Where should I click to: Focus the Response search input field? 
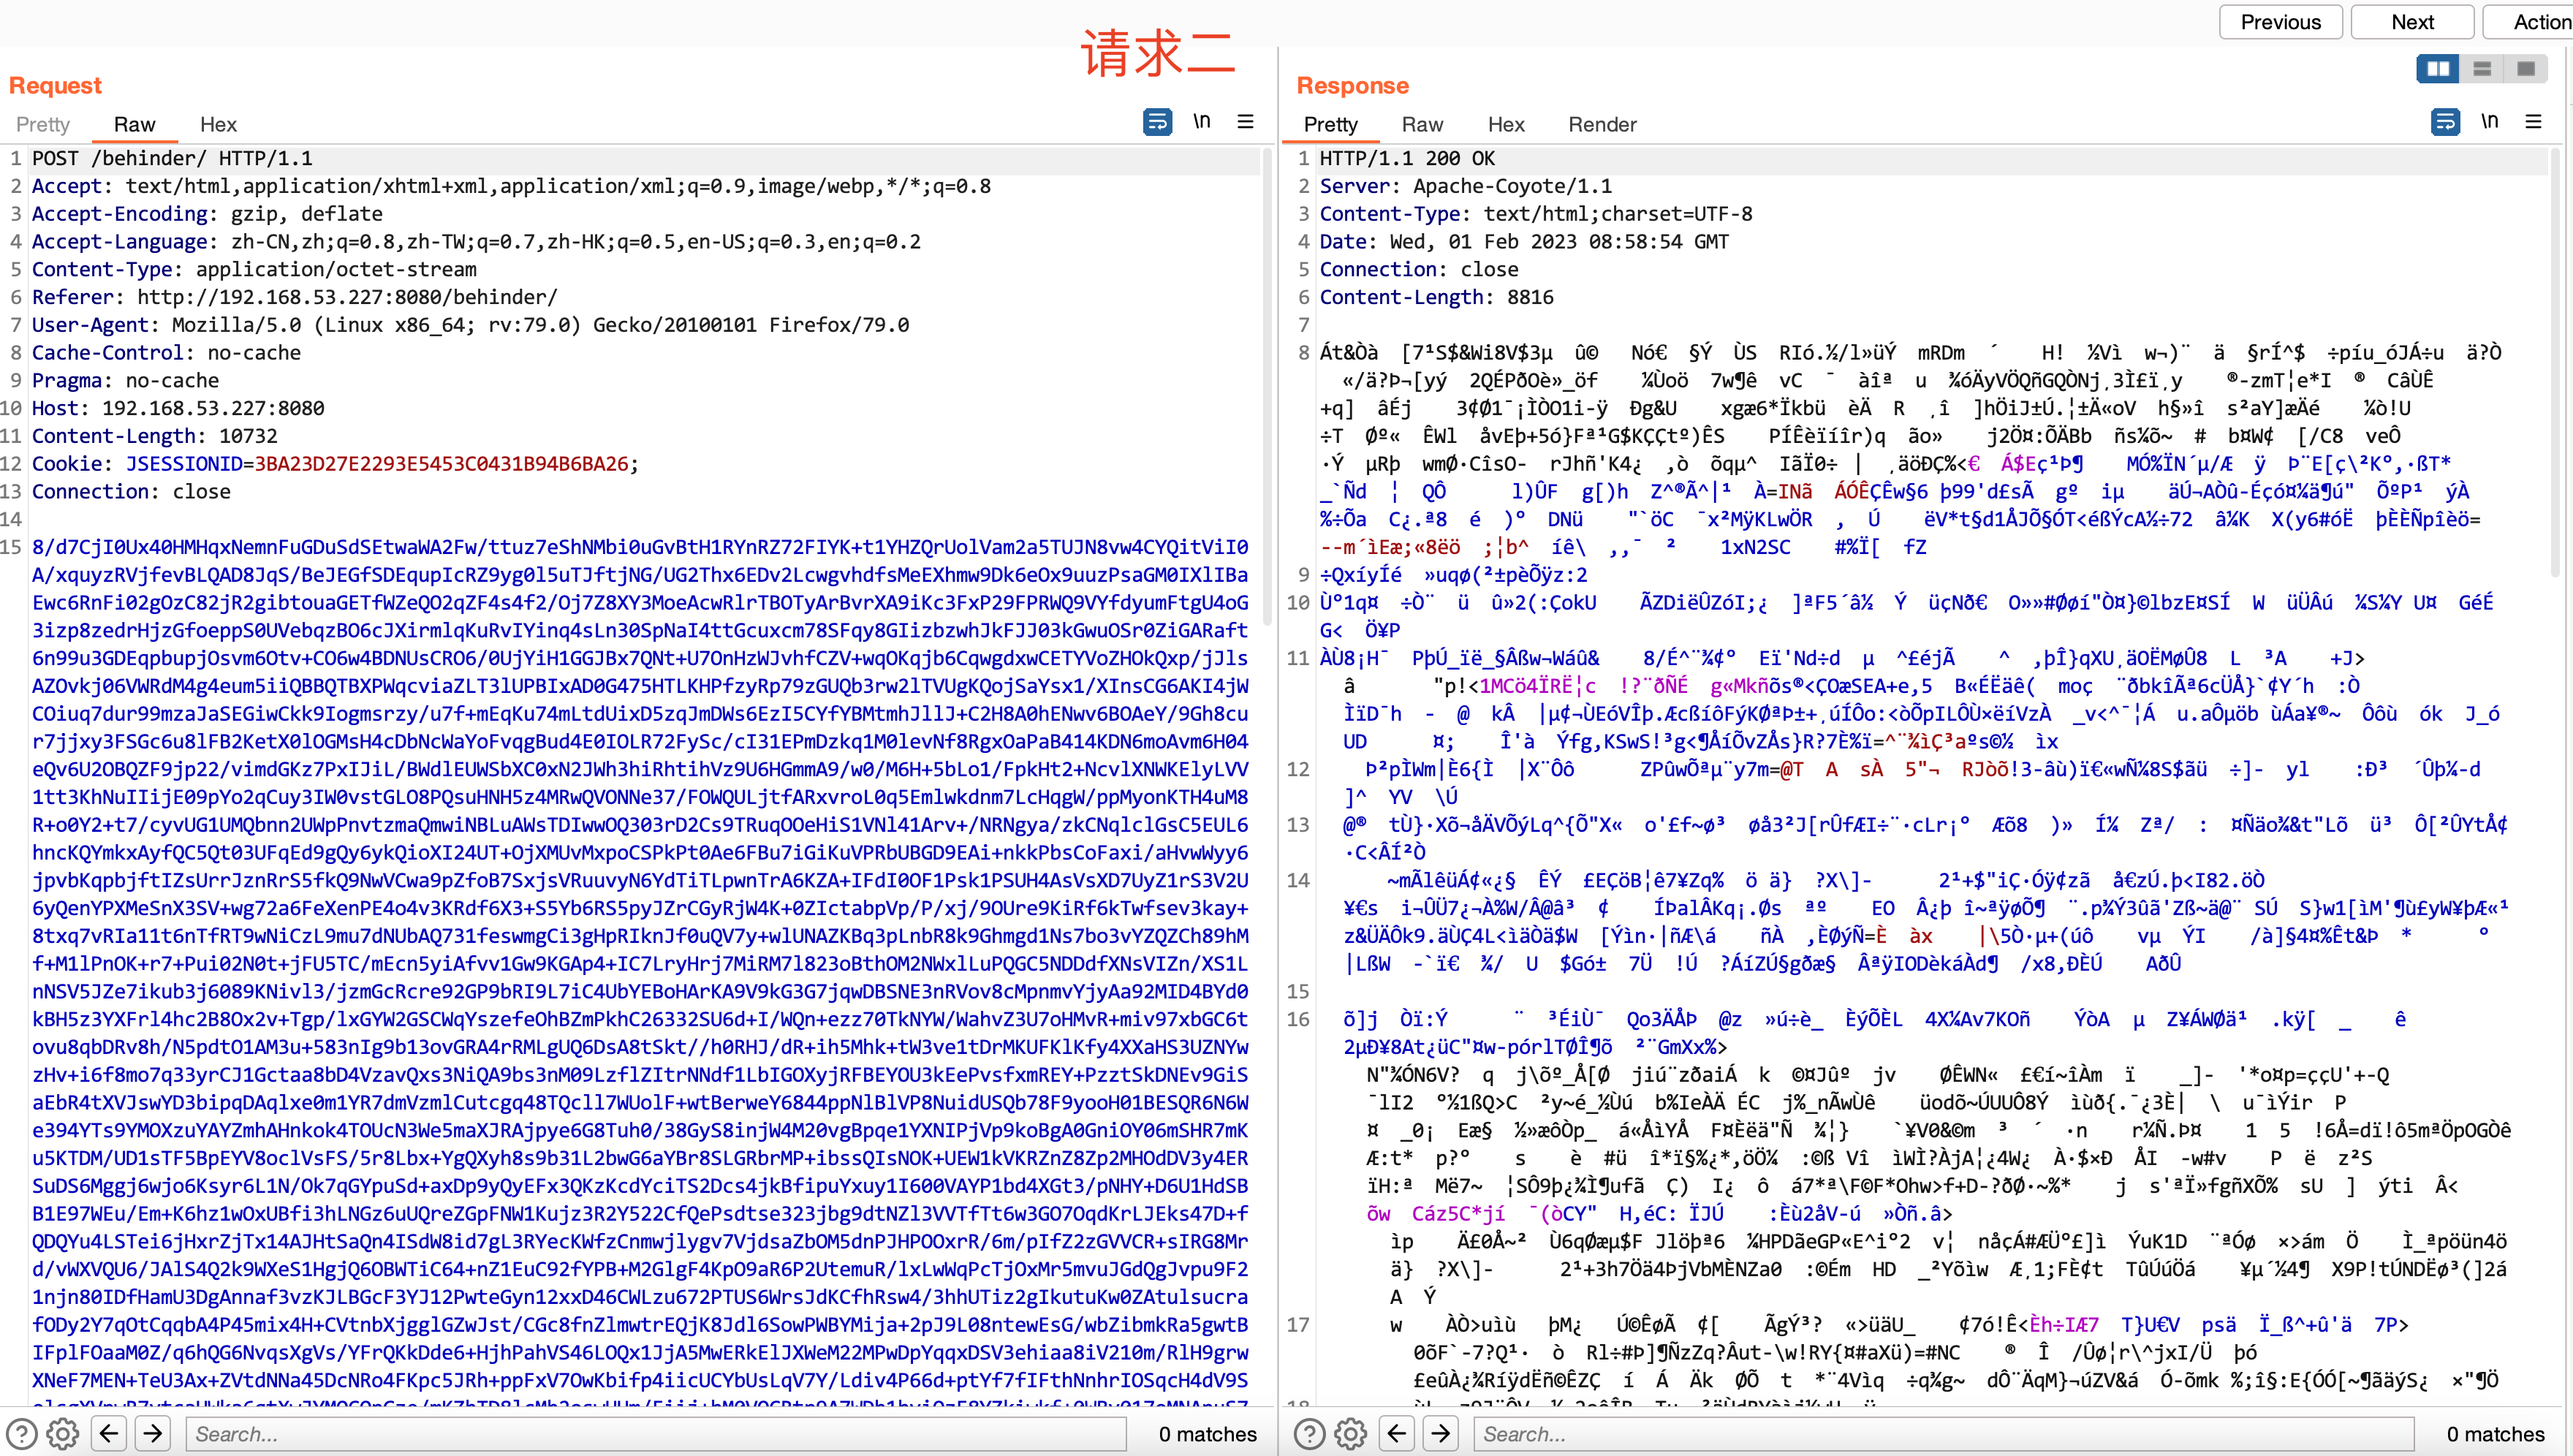[x=1940, y=1434]
